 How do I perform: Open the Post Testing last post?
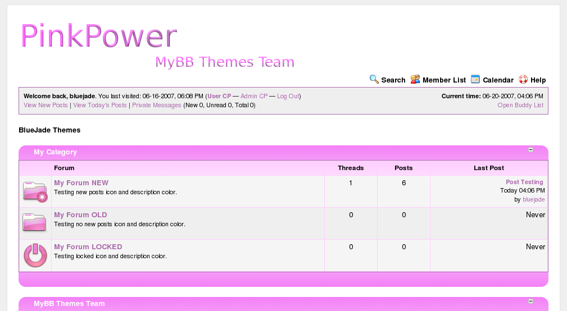[524, 182]
